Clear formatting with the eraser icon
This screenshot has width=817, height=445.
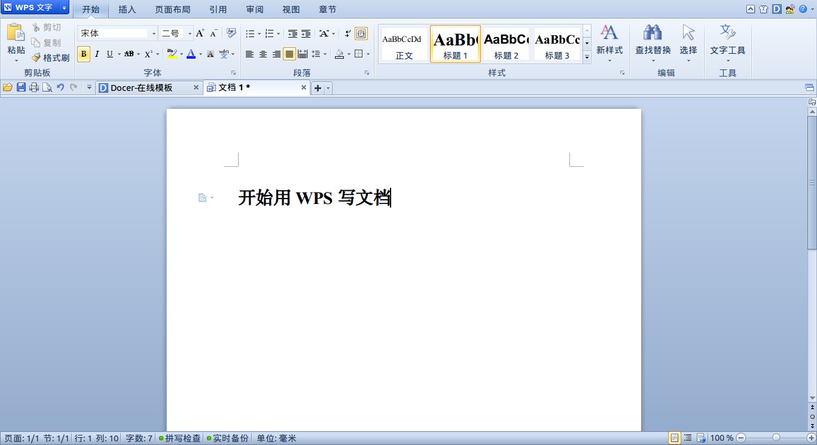coord(231,33)
